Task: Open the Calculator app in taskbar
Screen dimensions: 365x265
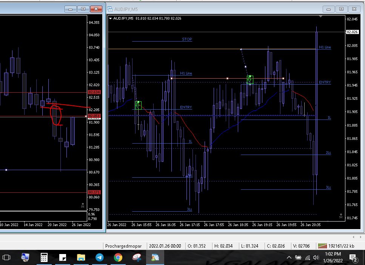Action: click(x=44, y=257)
